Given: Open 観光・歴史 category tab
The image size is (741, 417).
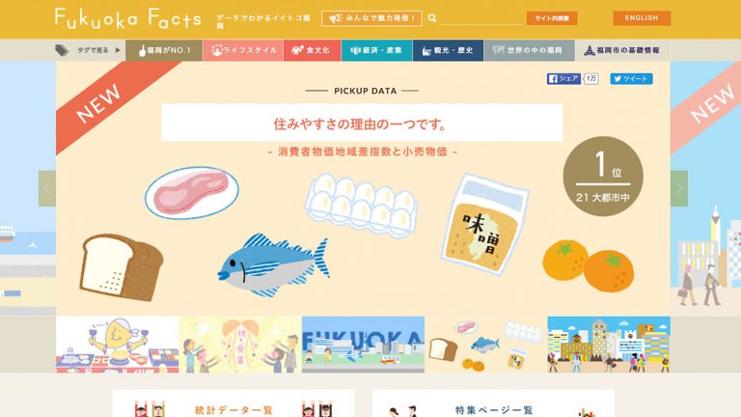Looking at the screenshot, I should coord(448,50).
